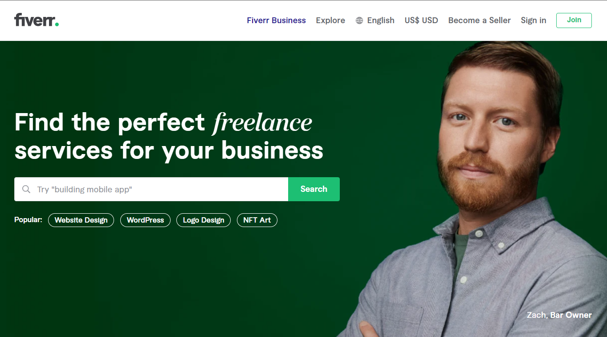Open Fiverr Business link

[x=276, y=20]
